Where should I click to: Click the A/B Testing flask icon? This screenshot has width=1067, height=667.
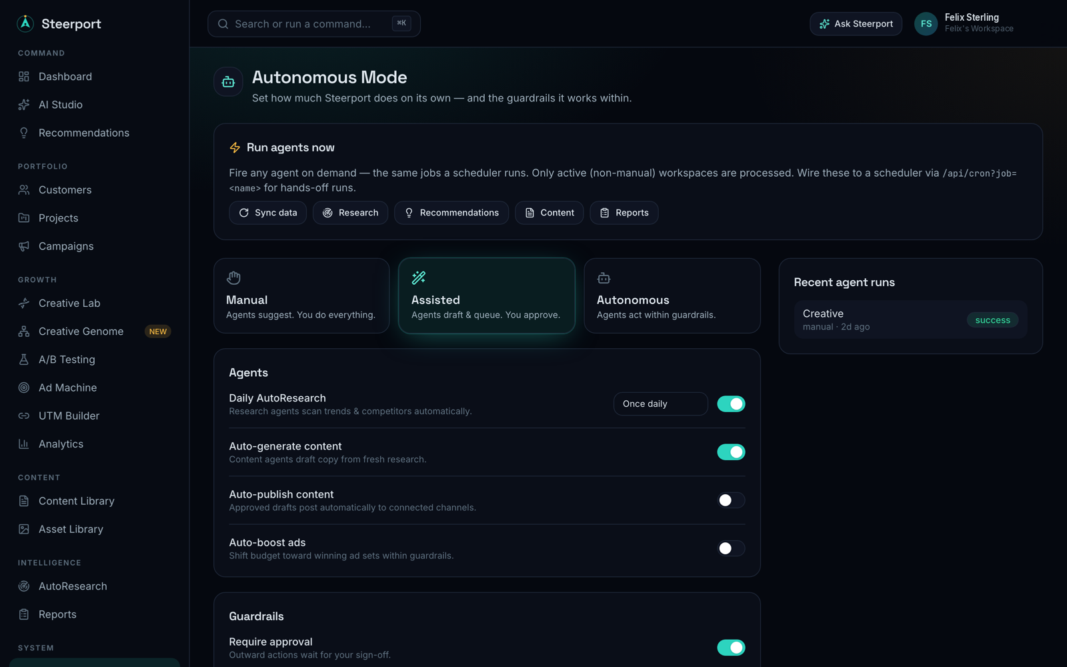click(x=24, y=360)
